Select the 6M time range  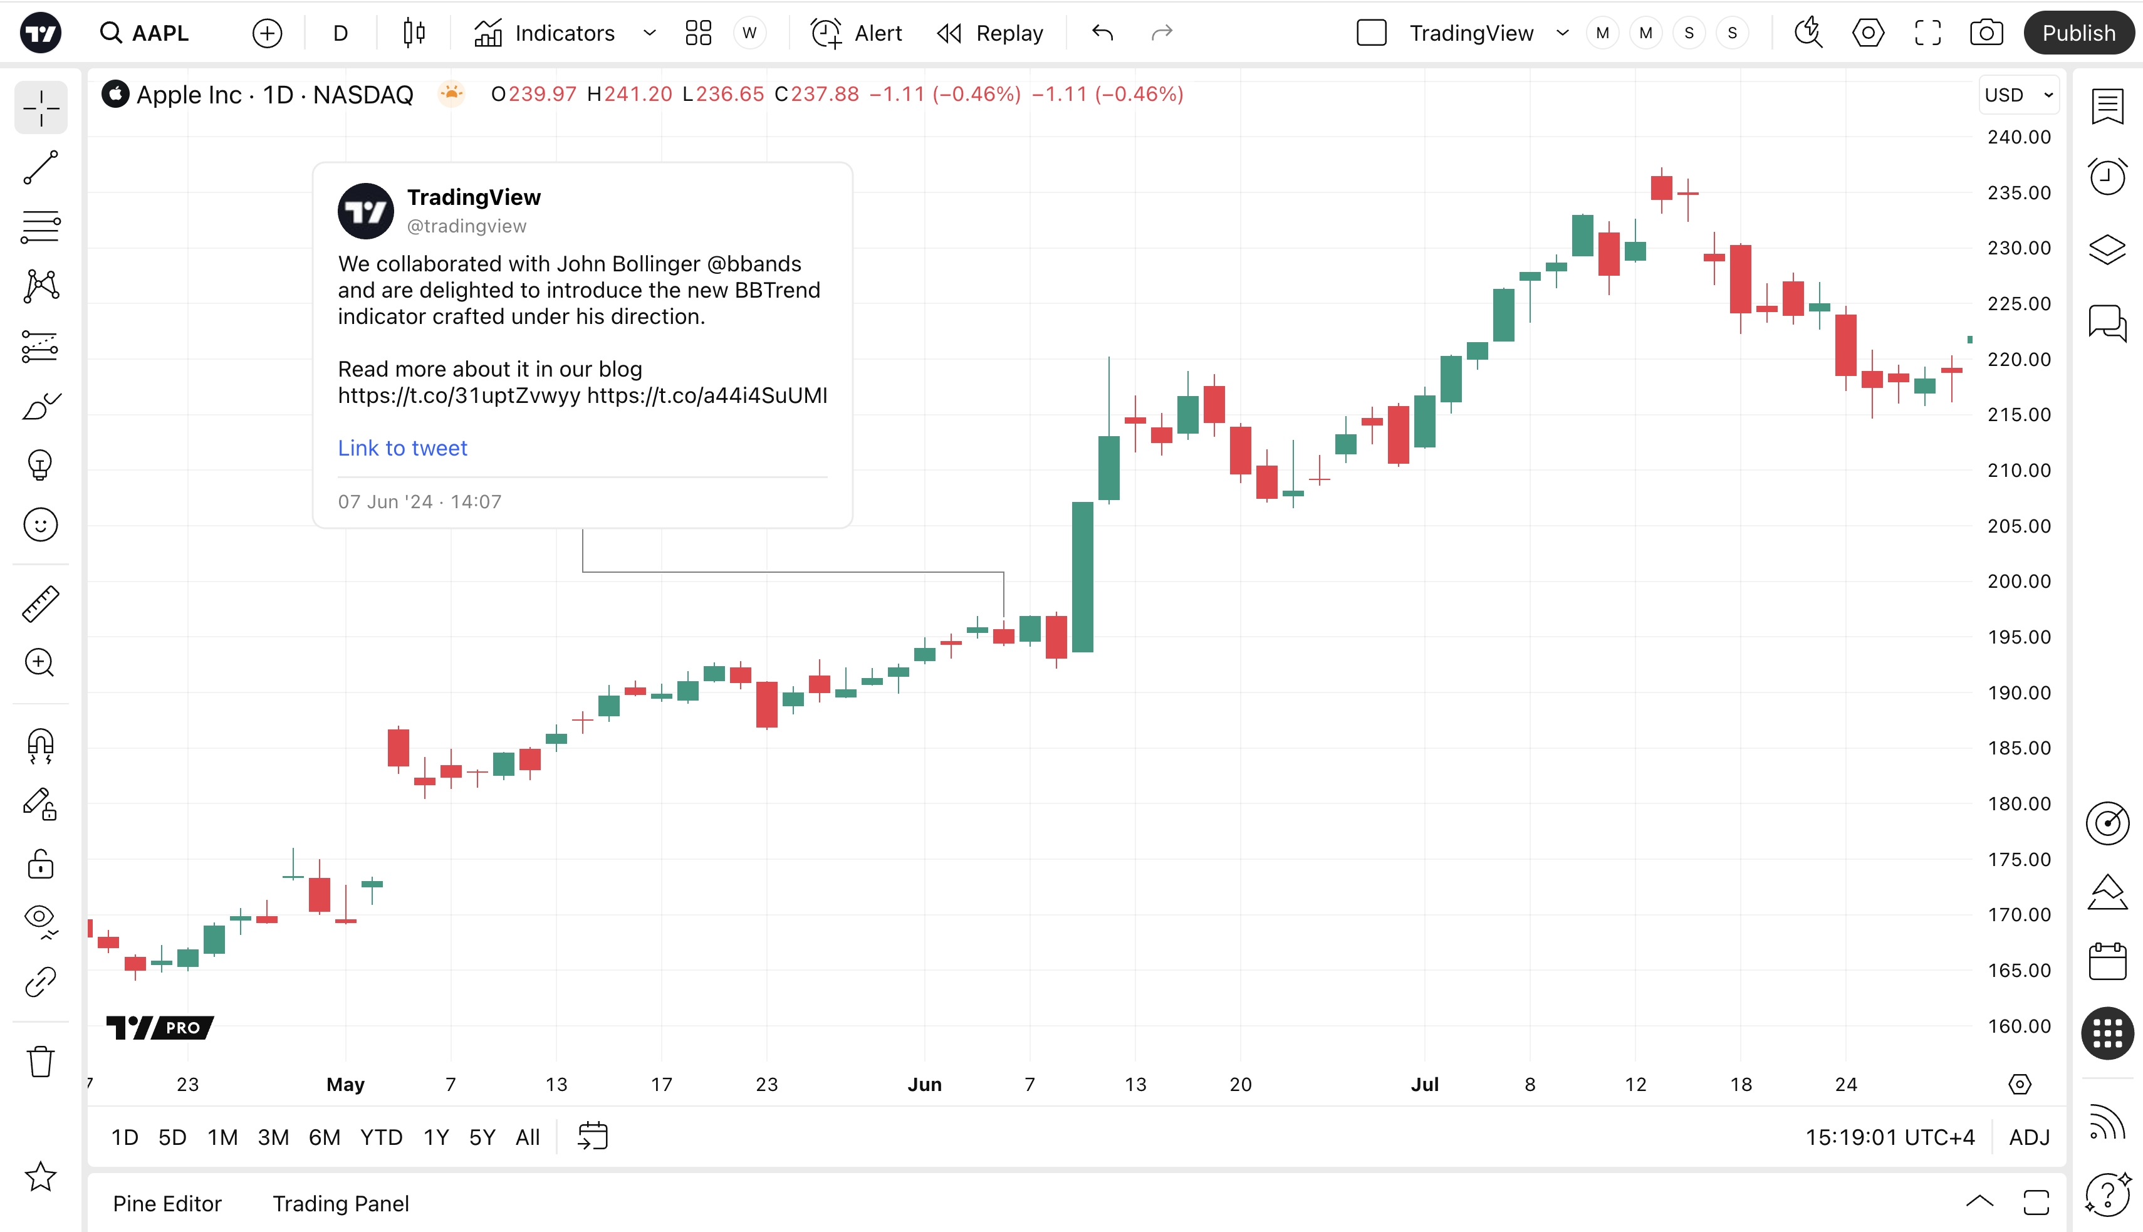pos(324,1137)
